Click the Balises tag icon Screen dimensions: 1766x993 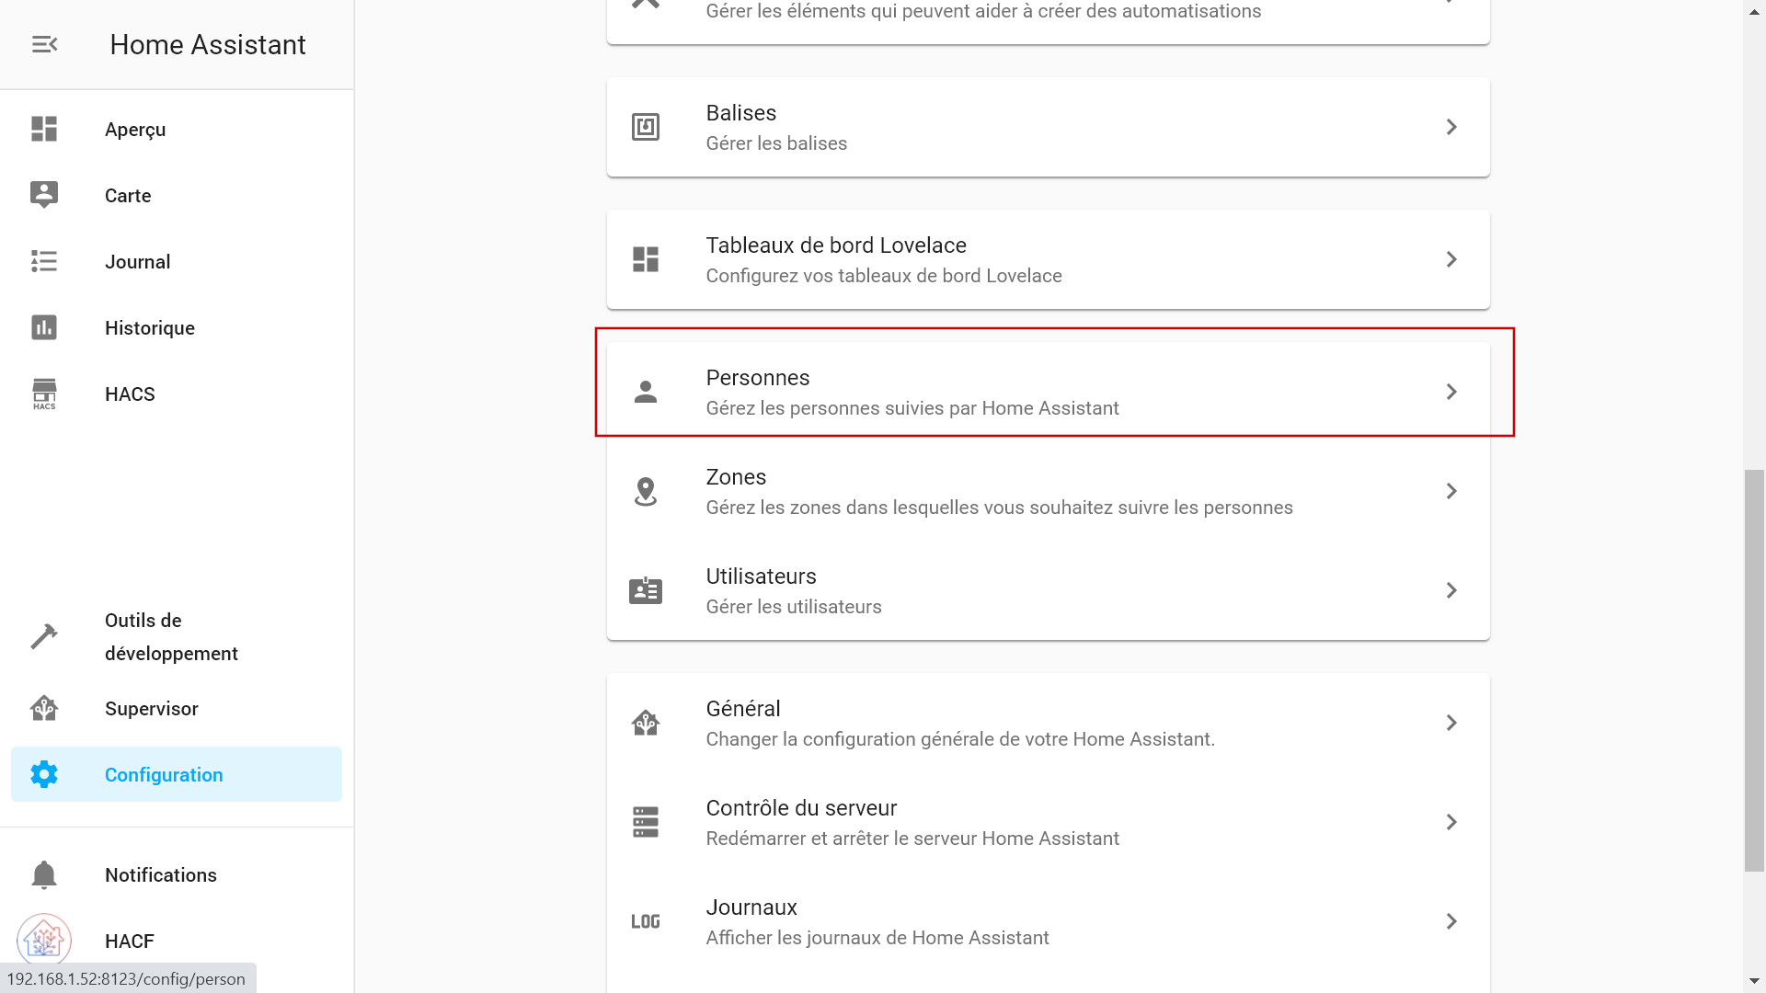point(646,127)
